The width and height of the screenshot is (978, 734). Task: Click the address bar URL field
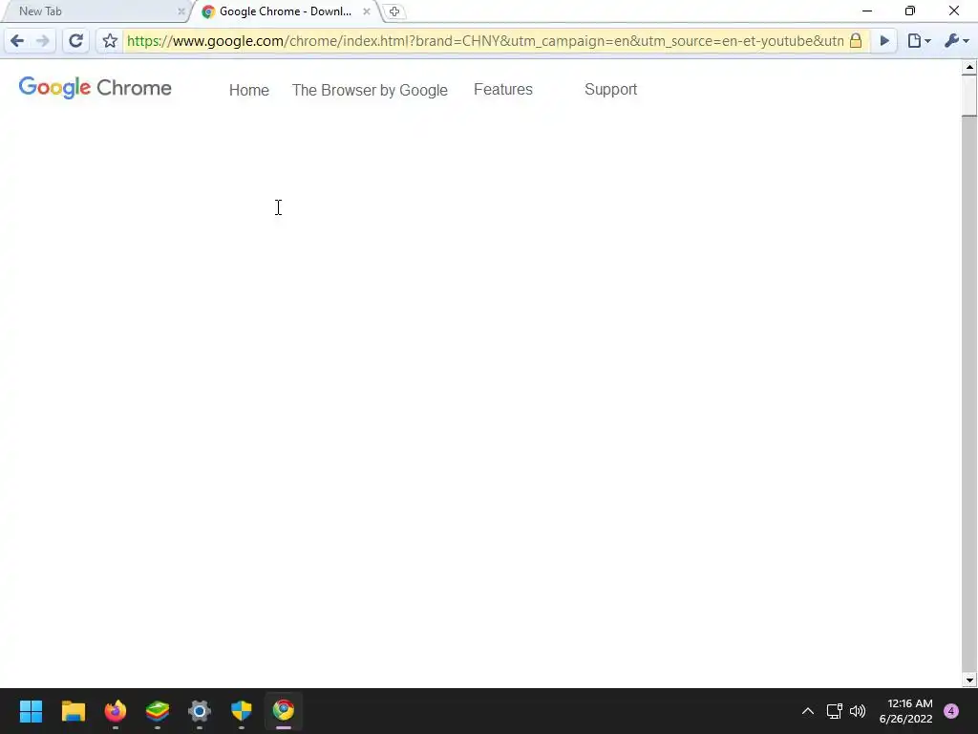click(484, 41)
